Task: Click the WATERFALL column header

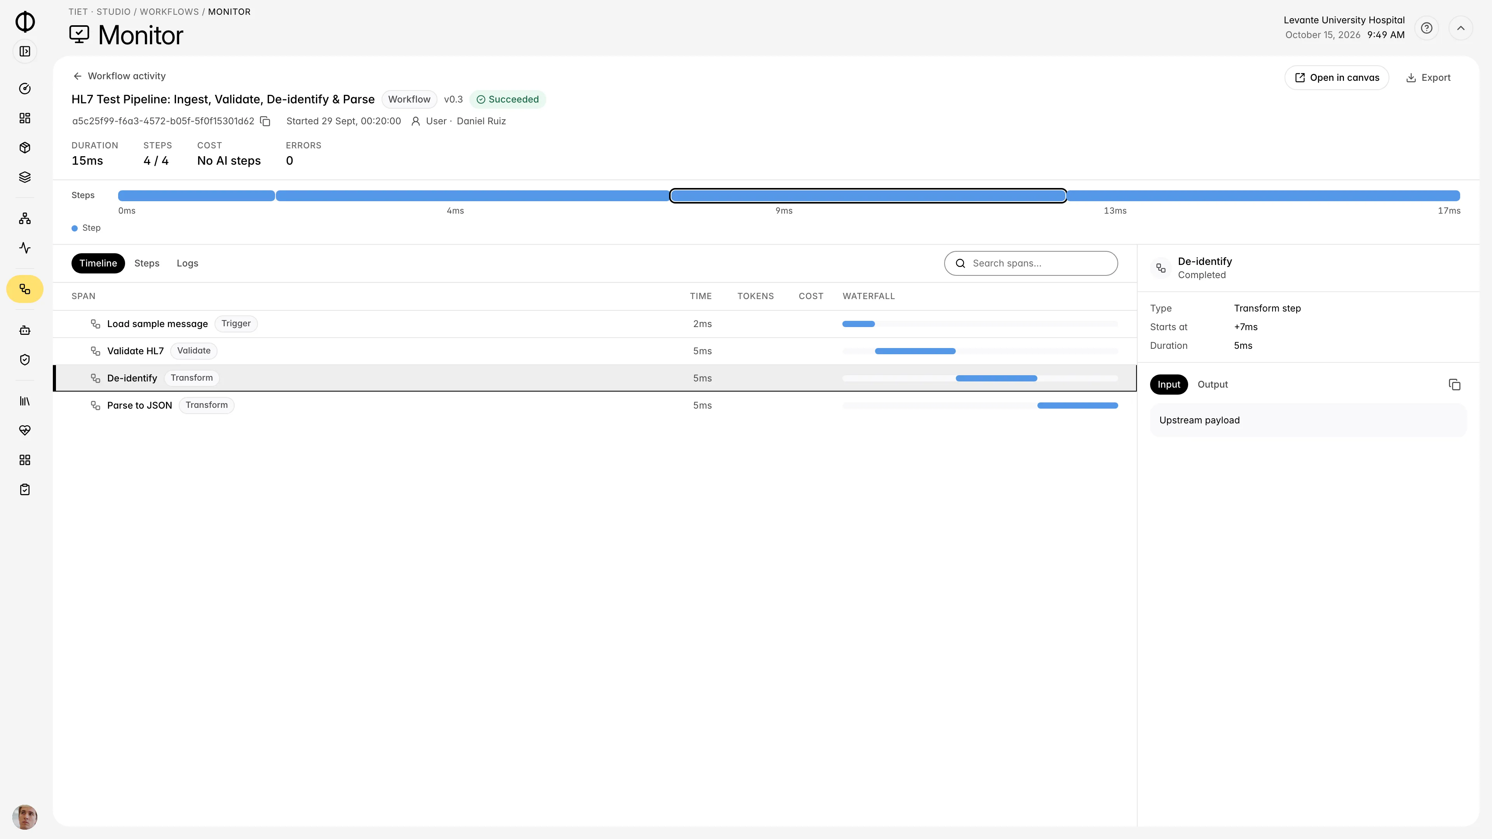Action: click(x=869, y=296)
